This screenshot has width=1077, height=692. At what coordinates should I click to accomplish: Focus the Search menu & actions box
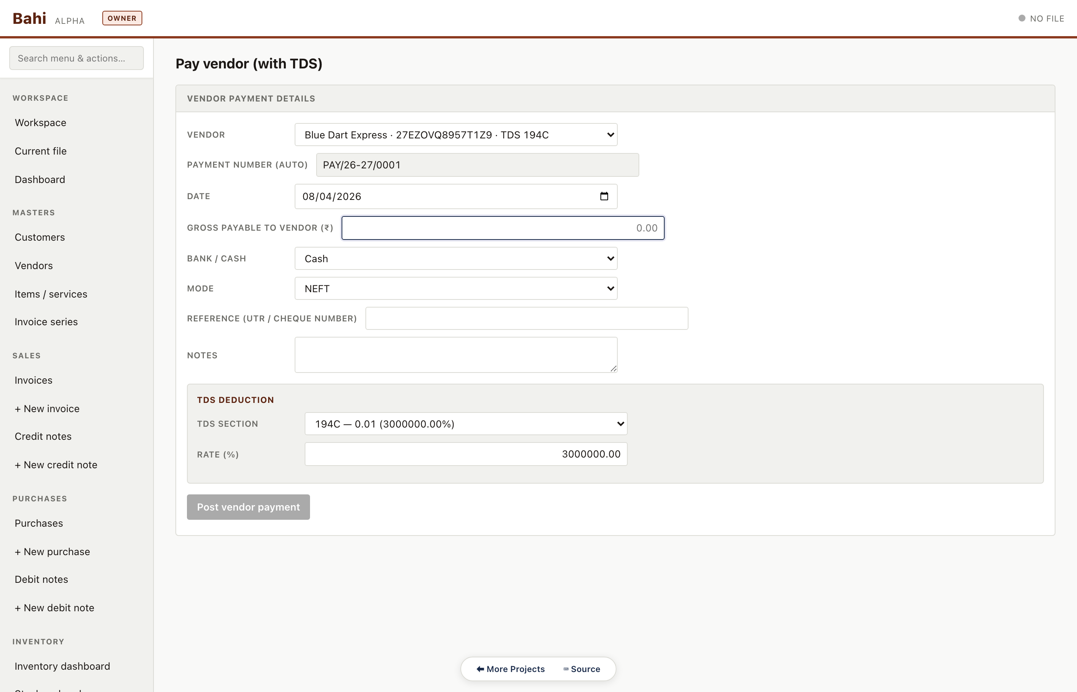pos(76,58)
